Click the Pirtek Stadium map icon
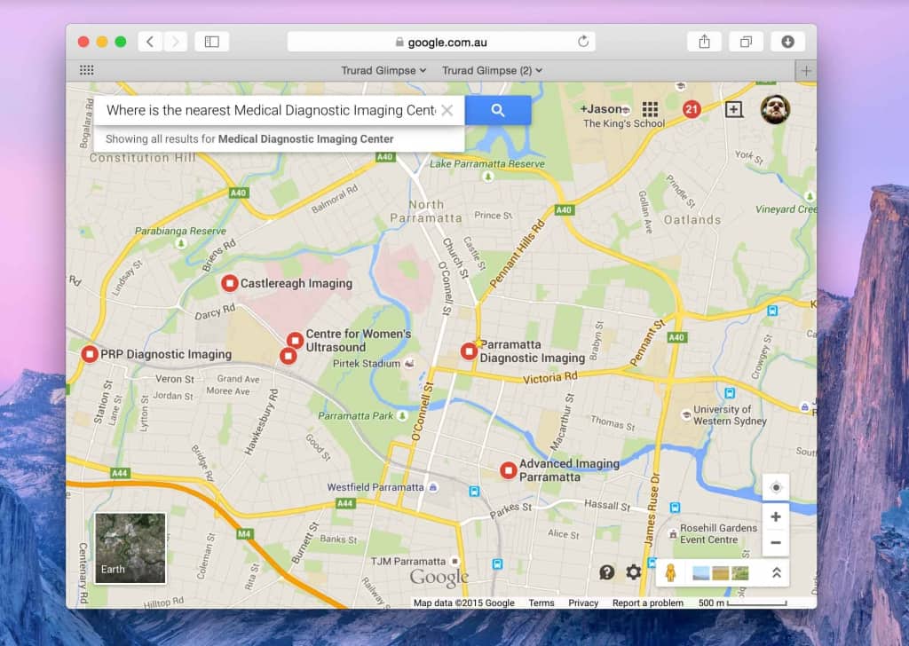Viewport: 909px width, 646px height. click(409, 363)
